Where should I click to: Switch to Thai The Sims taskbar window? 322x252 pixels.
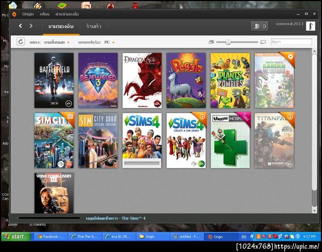[85, 236]
